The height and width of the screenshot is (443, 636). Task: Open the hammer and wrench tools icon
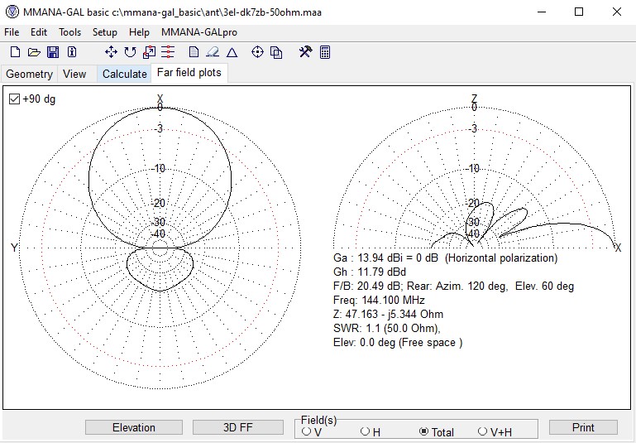(x=305, y=52)
